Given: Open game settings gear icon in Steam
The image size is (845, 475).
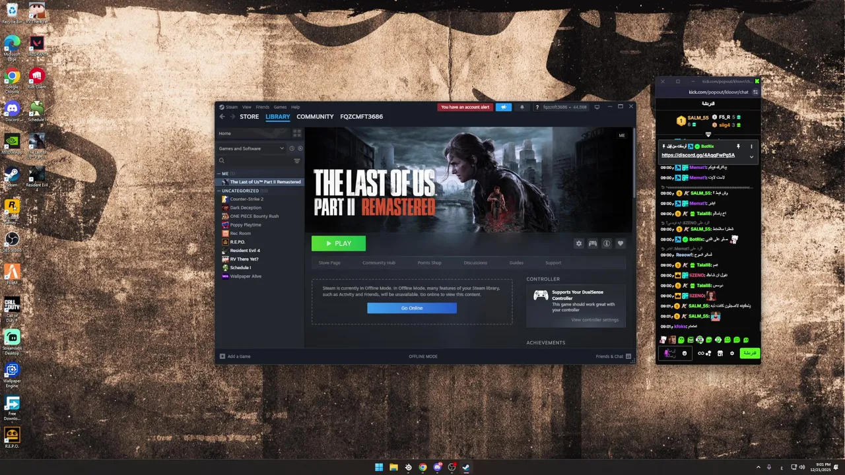Looking at the screenshot, I should 579,243.
